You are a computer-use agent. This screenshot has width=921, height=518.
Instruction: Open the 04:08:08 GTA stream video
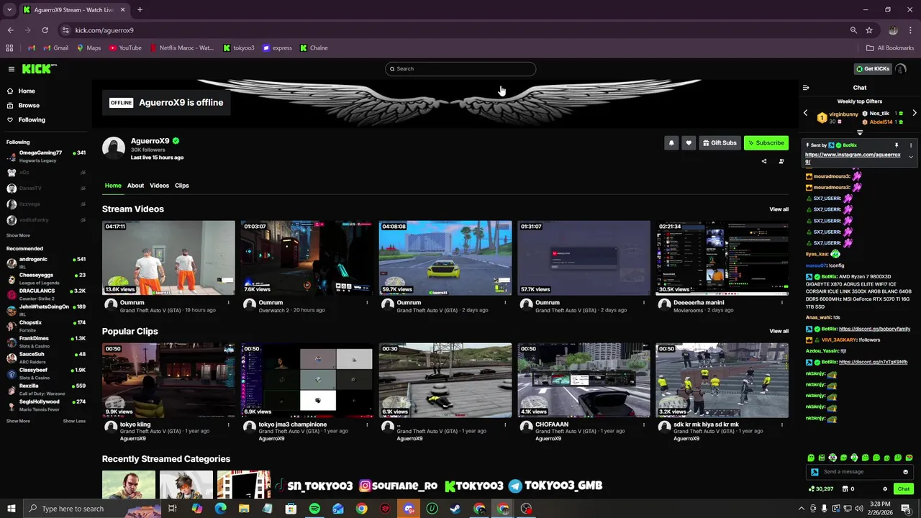(445, 258)
